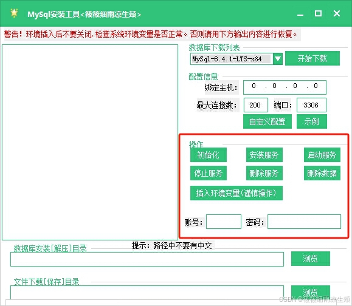Click 浏览 next to 文件下载目录 field
The height and width of the screenshot is (306, 352).
point(311,292)
